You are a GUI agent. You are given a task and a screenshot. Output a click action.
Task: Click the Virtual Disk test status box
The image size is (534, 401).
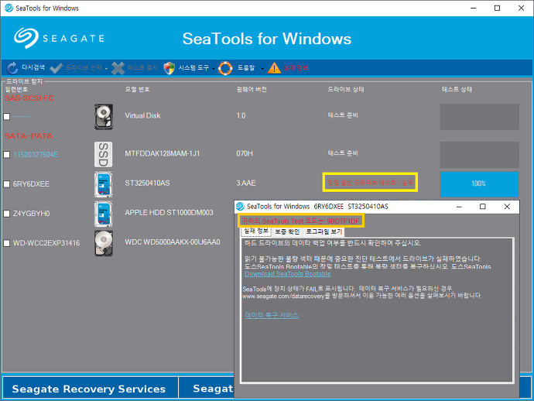[479, 117]
